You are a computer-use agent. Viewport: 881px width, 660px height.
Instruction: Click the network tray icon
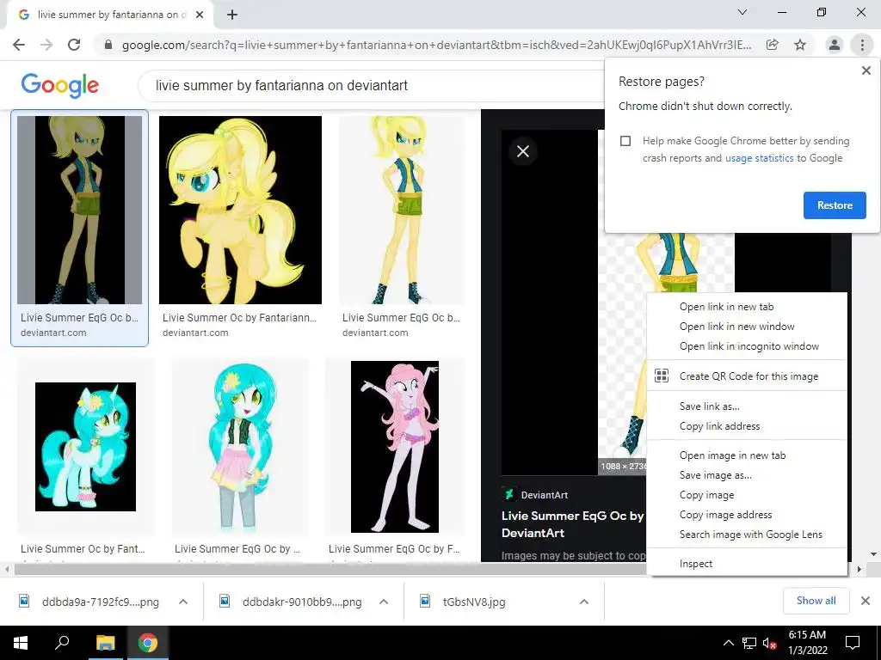[x=749, y=643]
